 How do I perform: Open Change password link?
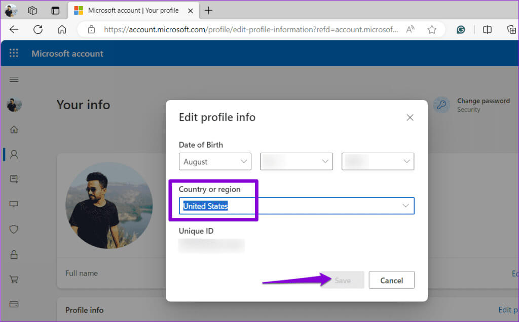[x=483, y=101]
